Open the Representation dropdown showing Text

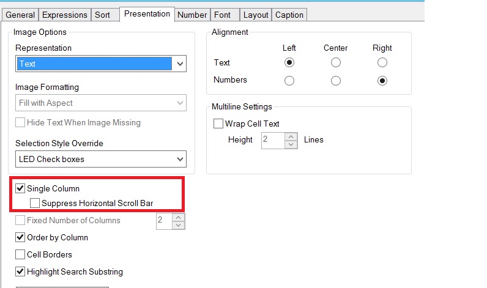[101, 64]
